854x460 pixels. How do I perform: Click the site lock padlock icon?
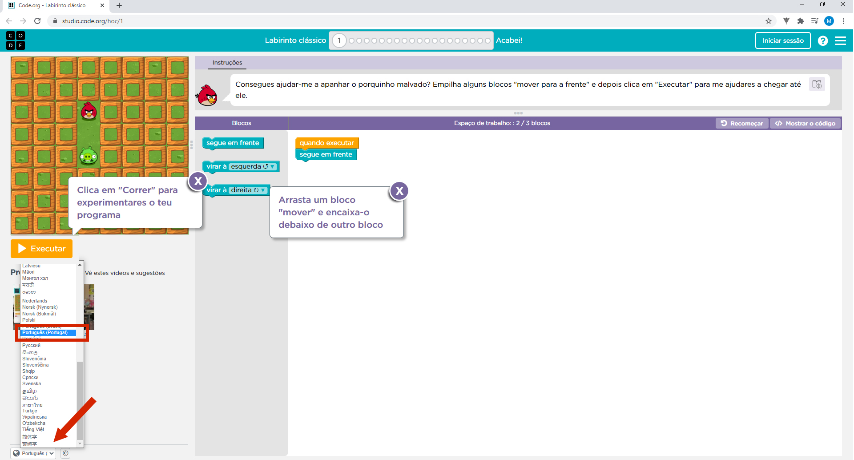(55, 21)
